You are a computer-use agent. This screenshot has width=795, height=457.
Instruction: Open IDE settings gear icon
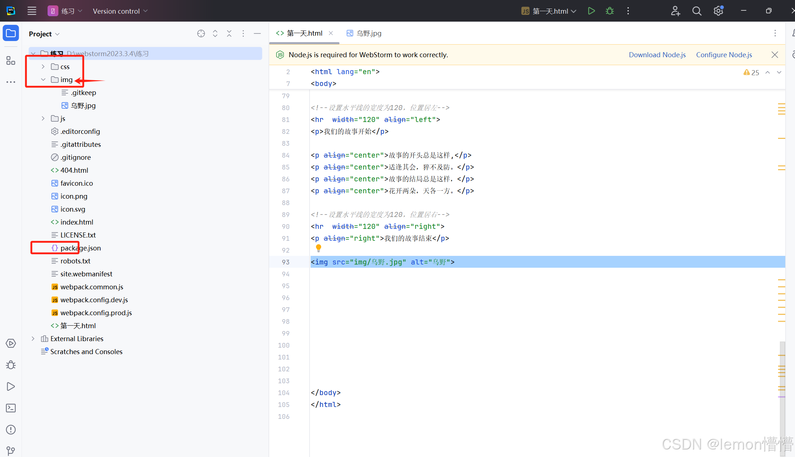click(x=718, y=11)
